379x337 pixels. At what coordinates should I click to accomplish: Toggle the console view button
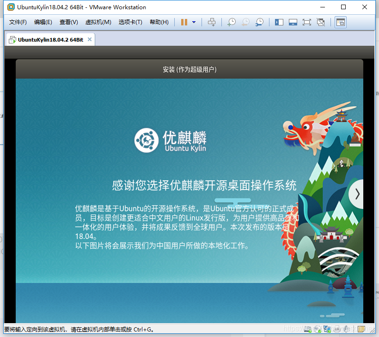coord(341,23)
